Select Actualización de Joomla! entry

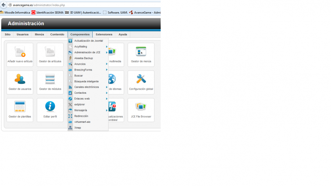[x=88, y=41]
